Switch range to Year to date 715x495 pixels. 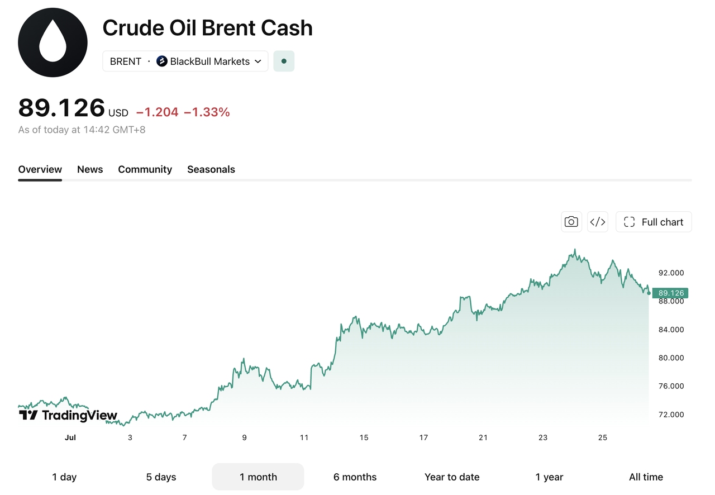click(452, 477)
